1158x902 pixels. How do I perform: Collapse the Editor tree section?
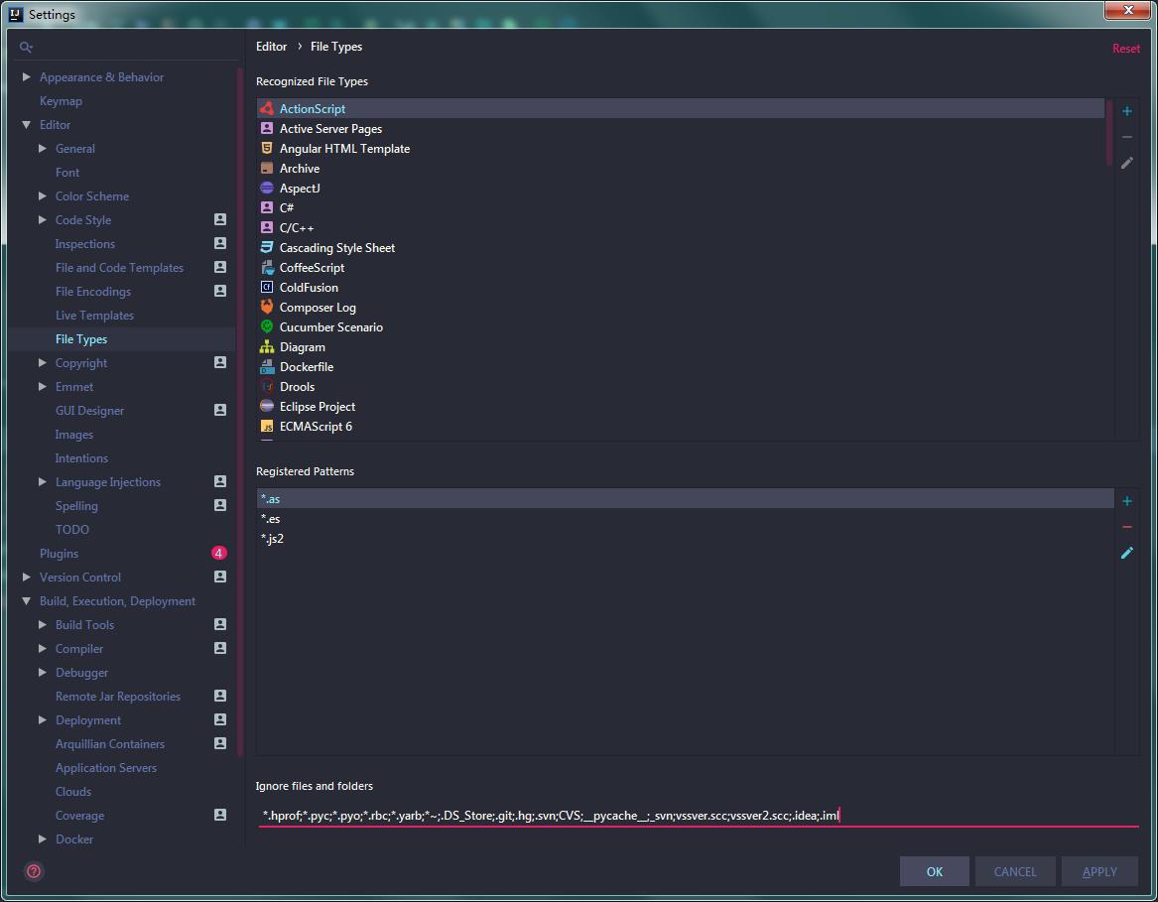[x=27, y=125]
